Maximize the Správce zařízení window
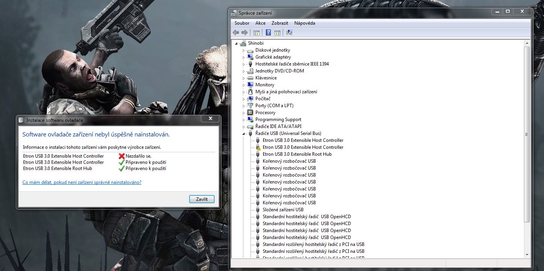The image size is (544, 271). [x=508, y=12]
